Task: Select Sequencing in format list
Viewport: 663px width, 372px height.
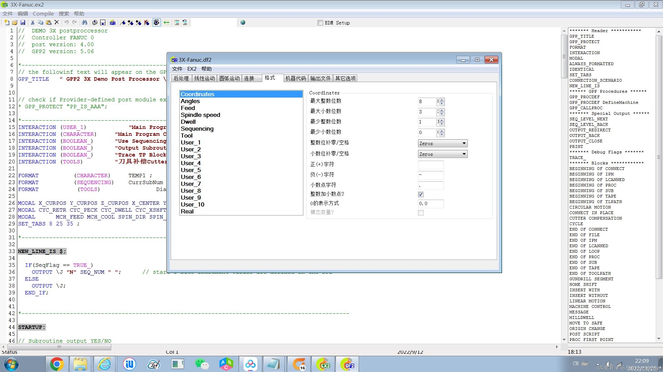Action: (x=241, y=129)
